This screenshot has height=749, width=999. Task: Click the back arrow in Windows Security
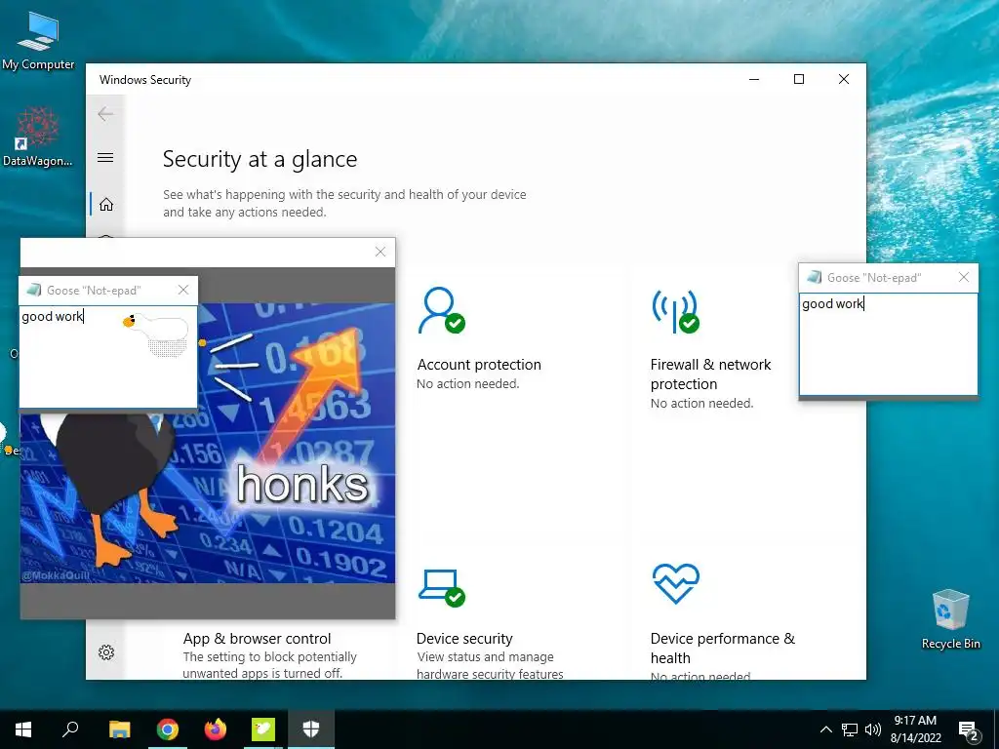105,114
